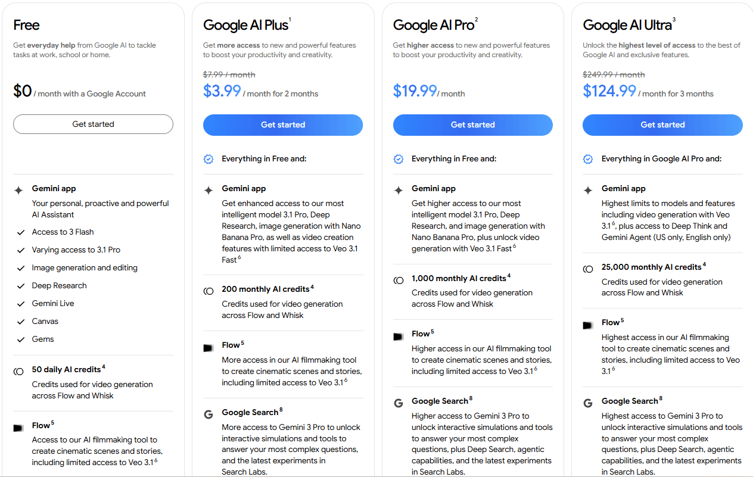
Task: Click the Gemini sparkle icon in Free plan
Action: (x=18, y=190)
